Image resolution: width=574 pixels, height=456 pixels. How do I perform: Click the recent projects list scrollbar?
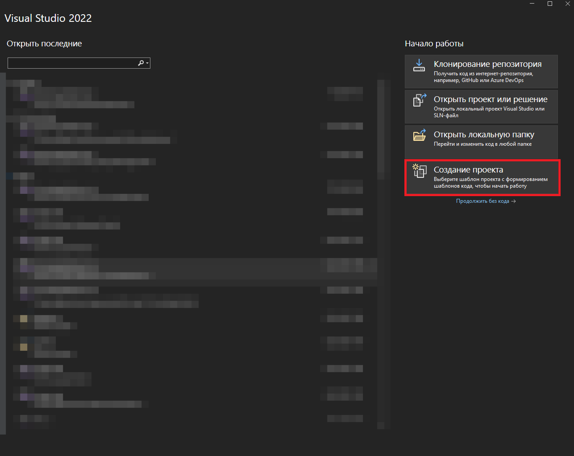tap(381, 254)
